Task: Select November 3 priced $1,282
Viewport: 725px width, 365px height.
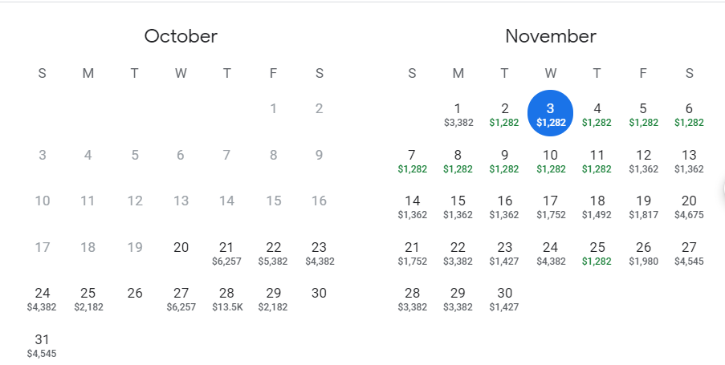Action: pyautogui.click(x=550, y=114)
